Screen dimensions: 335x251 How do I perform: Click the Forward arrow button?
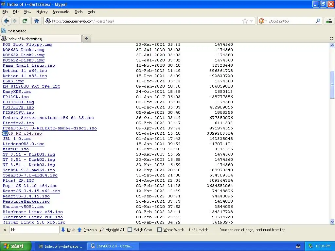(14, 21)
